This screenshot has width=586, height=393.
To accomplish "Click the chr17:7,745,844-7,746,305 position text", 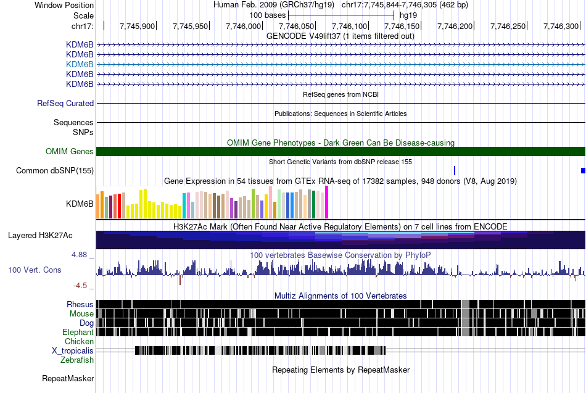I will [405, 5].
